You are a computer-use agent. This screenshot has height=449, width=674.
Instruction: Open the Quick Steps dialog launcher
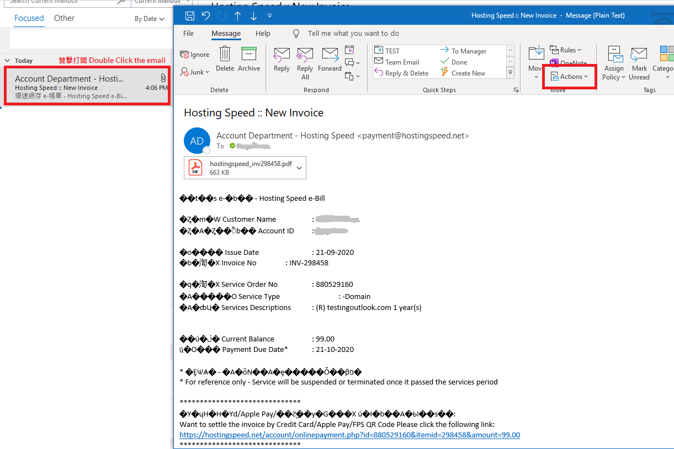(516, 89)
